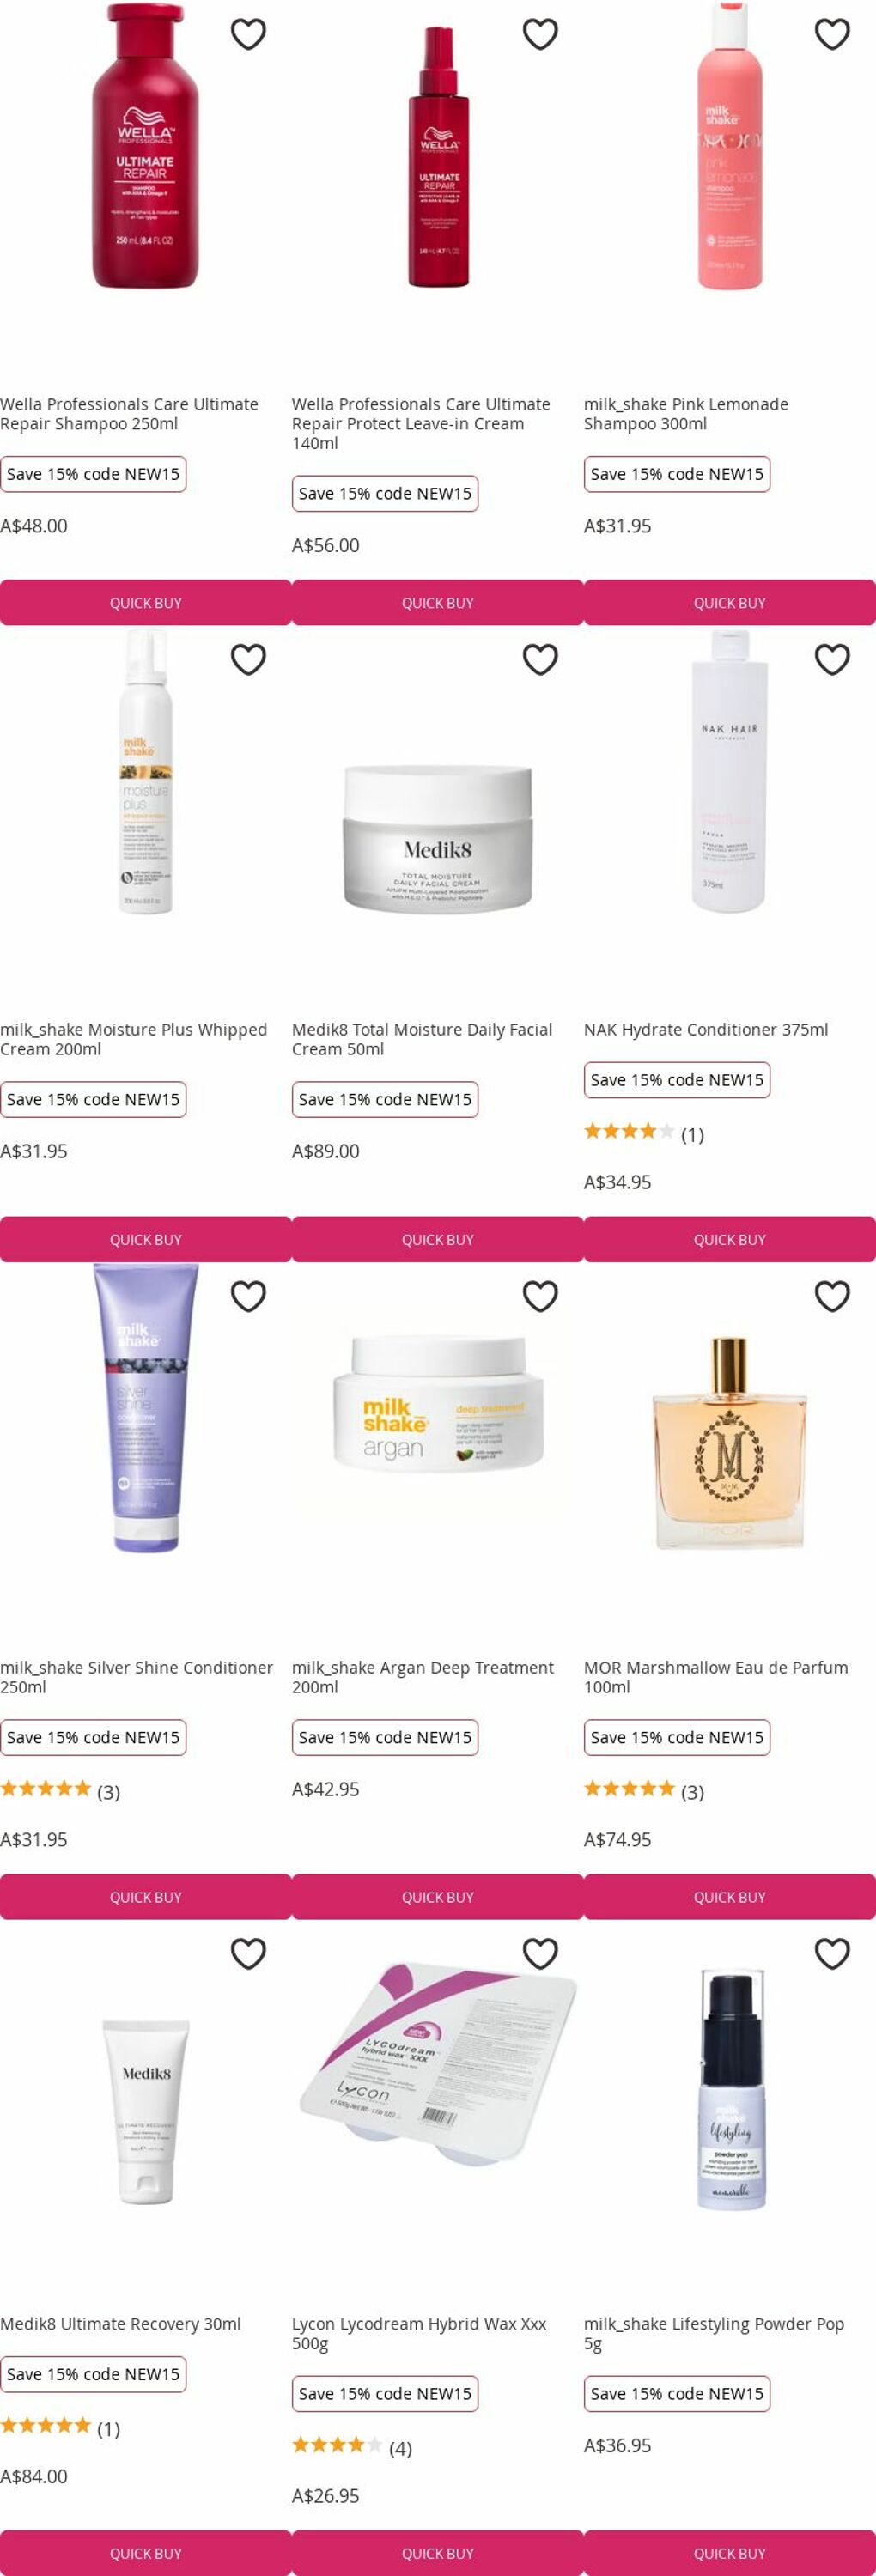Add Wella Ultimate Repair Shampoo to wishlist

point(248,34)
